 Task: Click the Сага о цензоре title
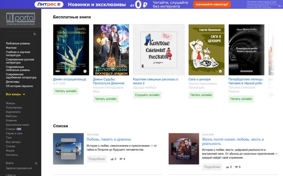(x=200, y=79)
